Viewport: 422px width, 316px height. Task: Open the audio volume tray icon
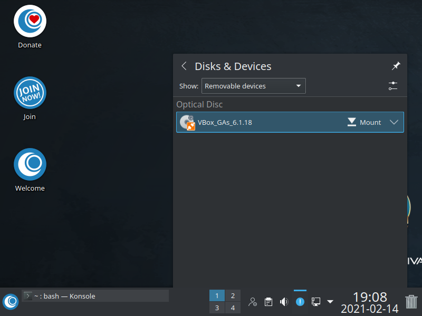point(284,302)
